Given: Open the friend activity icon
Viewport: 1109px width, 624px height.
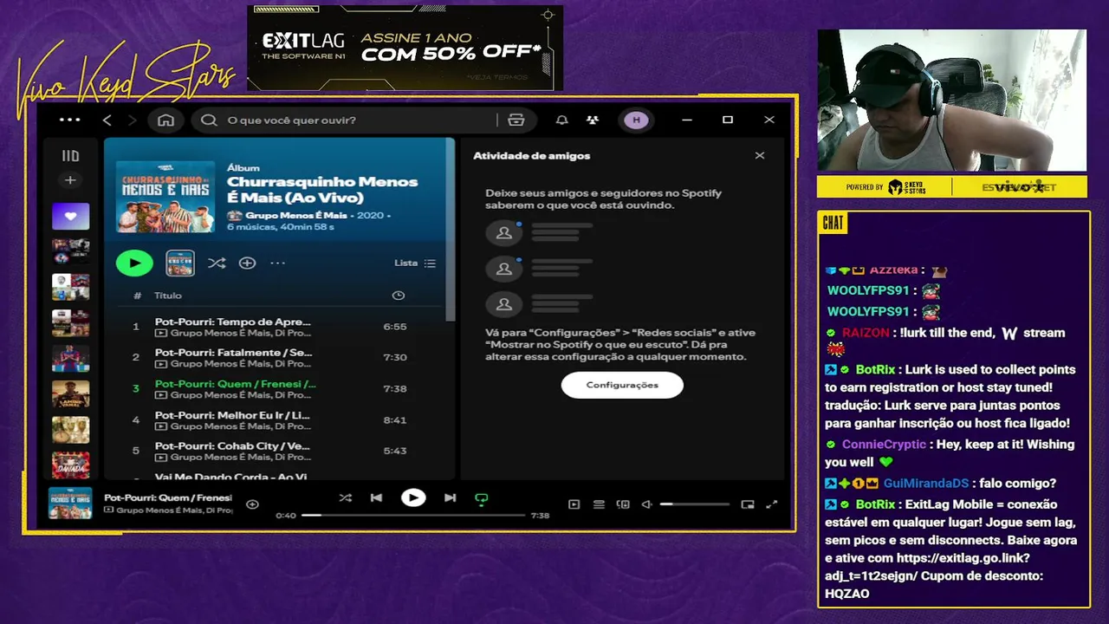Looking at the screenshot, I should pyautogui.click(x=593, y=120).
